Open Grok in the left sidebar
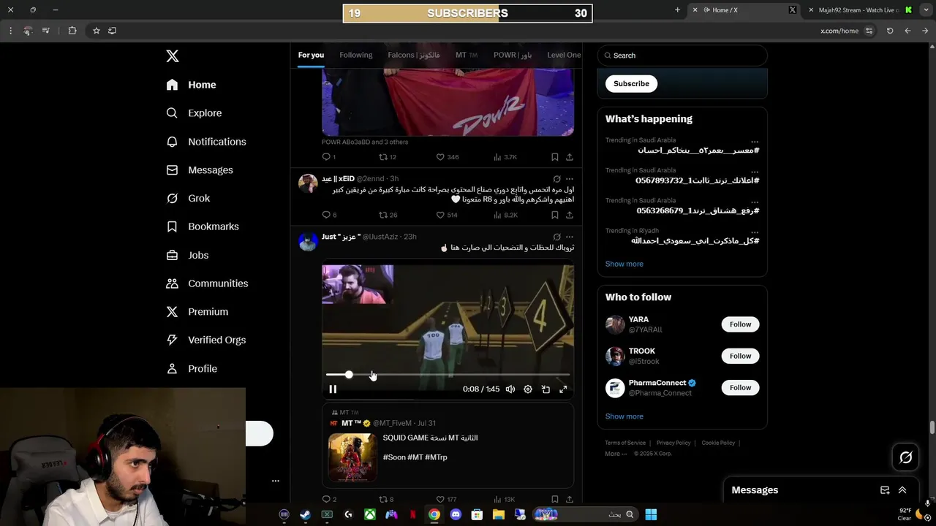 click(x=188, y=199)
